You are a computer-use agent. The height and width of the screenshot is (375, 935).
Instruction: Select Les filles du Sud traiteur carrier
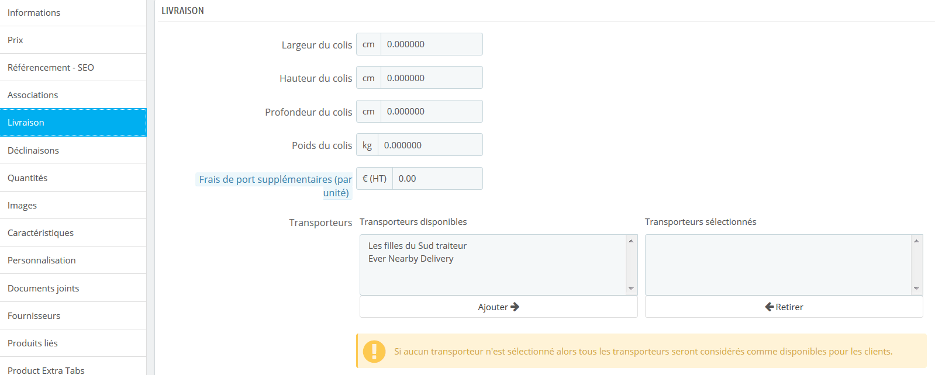pyautogui.click(x=417, y=245)
